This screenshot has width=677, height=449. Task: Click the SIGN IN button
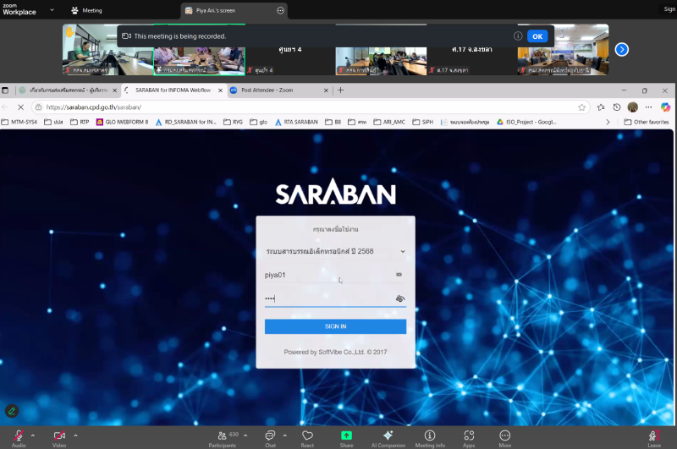[335, 326]
